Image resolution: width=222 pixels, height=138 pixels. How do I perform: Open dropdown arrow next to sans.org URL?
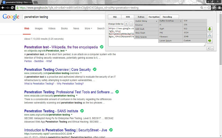tap(72, 115)
